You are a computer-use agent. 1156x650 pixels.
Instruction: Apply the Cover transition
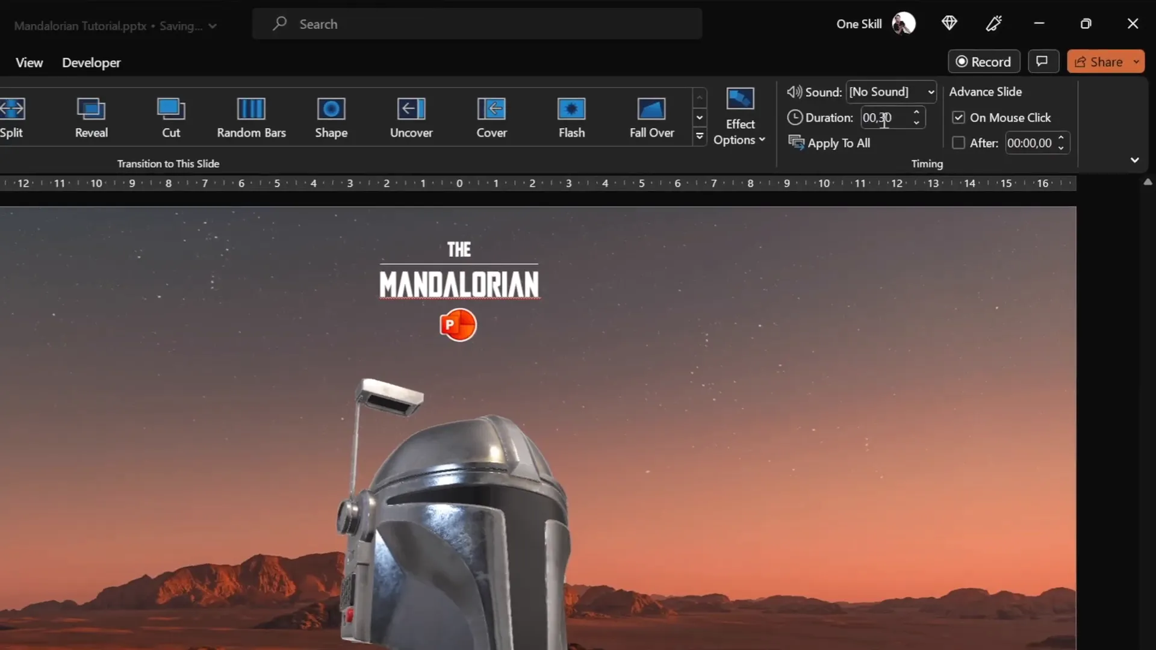(491, 118)
